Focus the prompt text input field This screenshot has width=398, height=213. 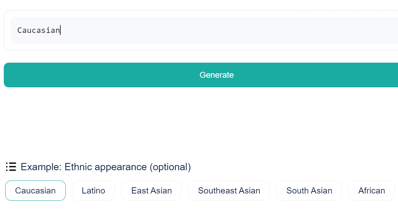(206, 30)
